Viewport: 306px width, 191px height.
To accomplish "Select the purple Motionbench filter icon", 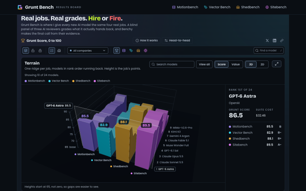I will point(124,51).
